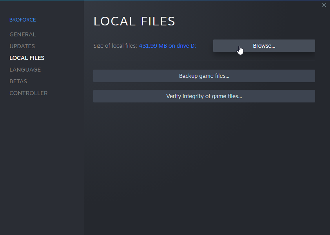330x235 pixels.
Task: Close the properties window with the X icon
Action: click(x=324, y=5)
